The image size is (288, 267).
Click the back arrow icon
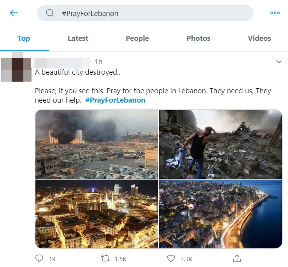14,13
